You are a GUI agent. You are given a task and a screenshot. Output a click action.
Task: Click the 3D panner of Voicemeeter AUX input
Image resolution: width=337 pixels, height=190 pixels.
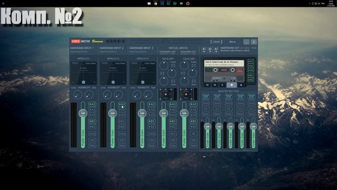(186, 94)
